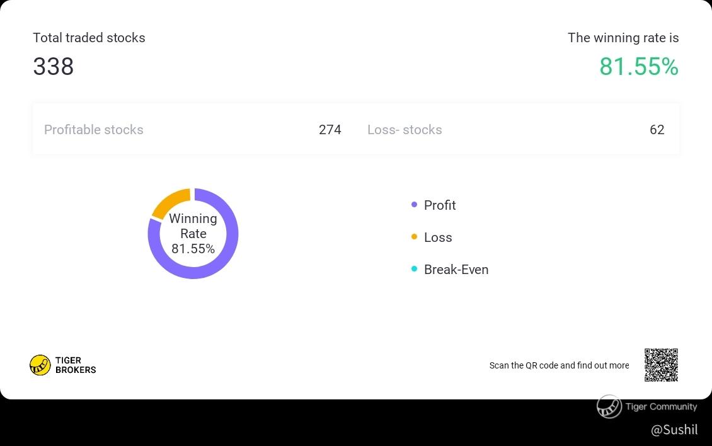Screen dimensions: 712x446
Task: Click the 338 total traded stocks number
Action: click(53, 67)
